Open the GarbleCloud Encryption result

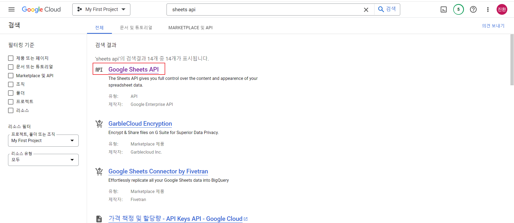click(x=140, y=124)
